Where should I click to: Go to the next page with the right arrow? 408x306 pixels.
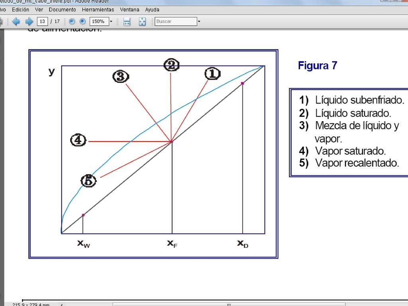pyautogui.click(x=29, y=22)
